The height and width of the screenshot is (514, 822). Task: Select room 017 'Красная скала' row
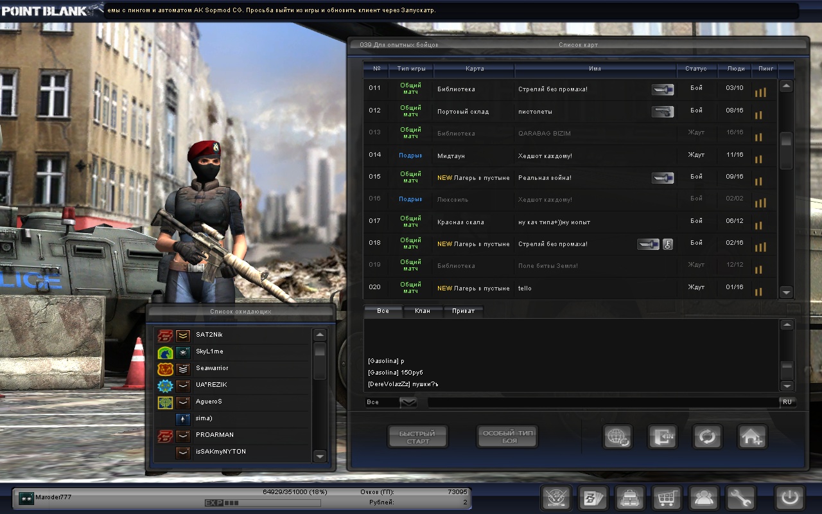(570, 222)
